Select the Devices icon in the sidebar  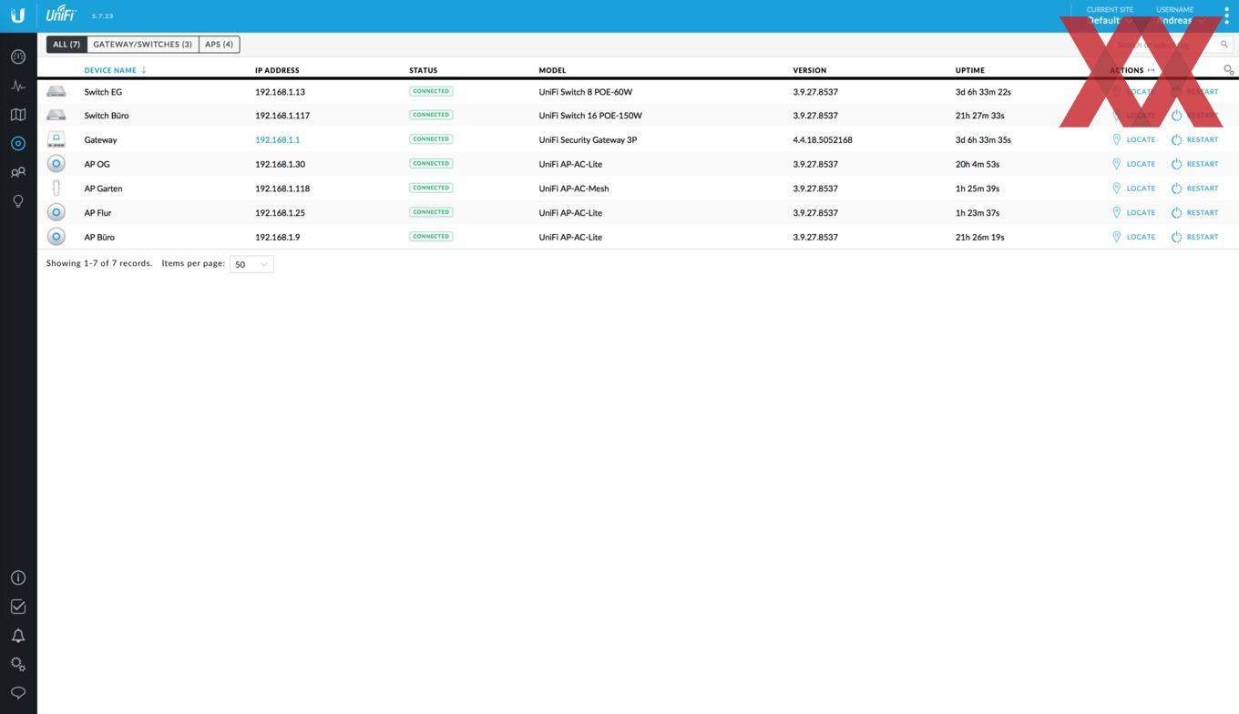click(x=18, y=143)
